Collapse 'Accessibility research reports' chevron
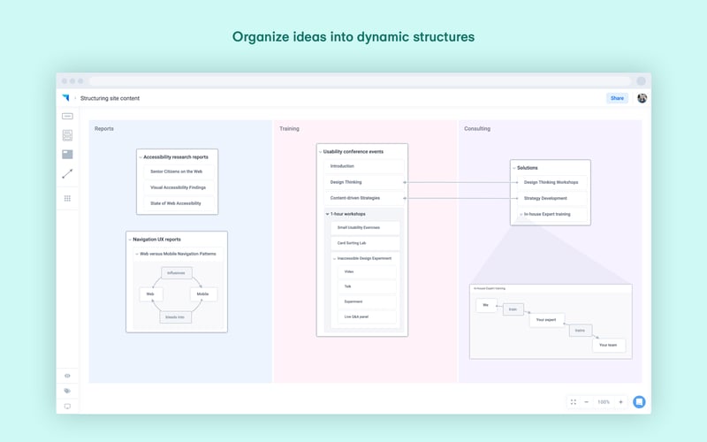The height and width of the screenshot is (442, 707). coord(141,157)
